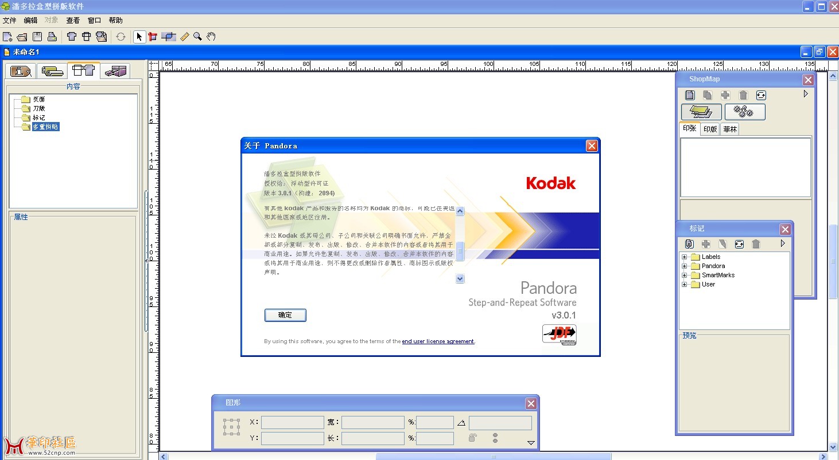The height and width of the screenshot is (460, 839).
Task: Switch to the 菲林 tab in ShopMap
Action: [730, 129]
